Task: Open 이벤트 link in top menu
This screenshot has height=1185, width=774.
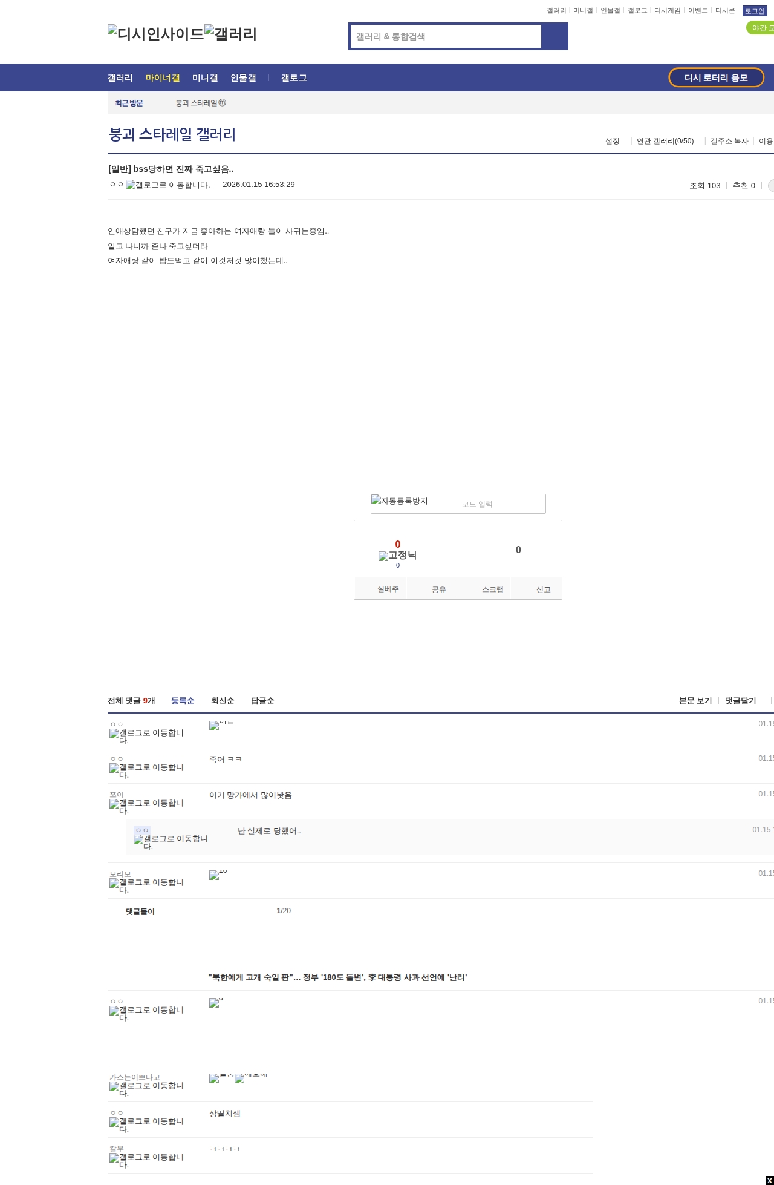Action: coord(698,10)
